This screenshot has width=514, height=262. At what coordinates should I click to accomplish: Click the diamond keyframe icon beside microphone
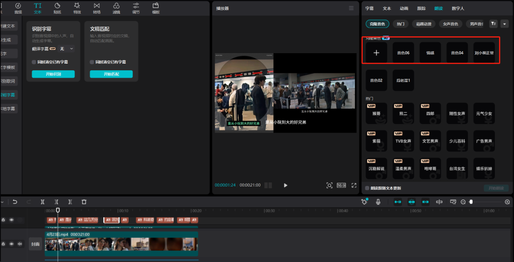coord(364,202)
